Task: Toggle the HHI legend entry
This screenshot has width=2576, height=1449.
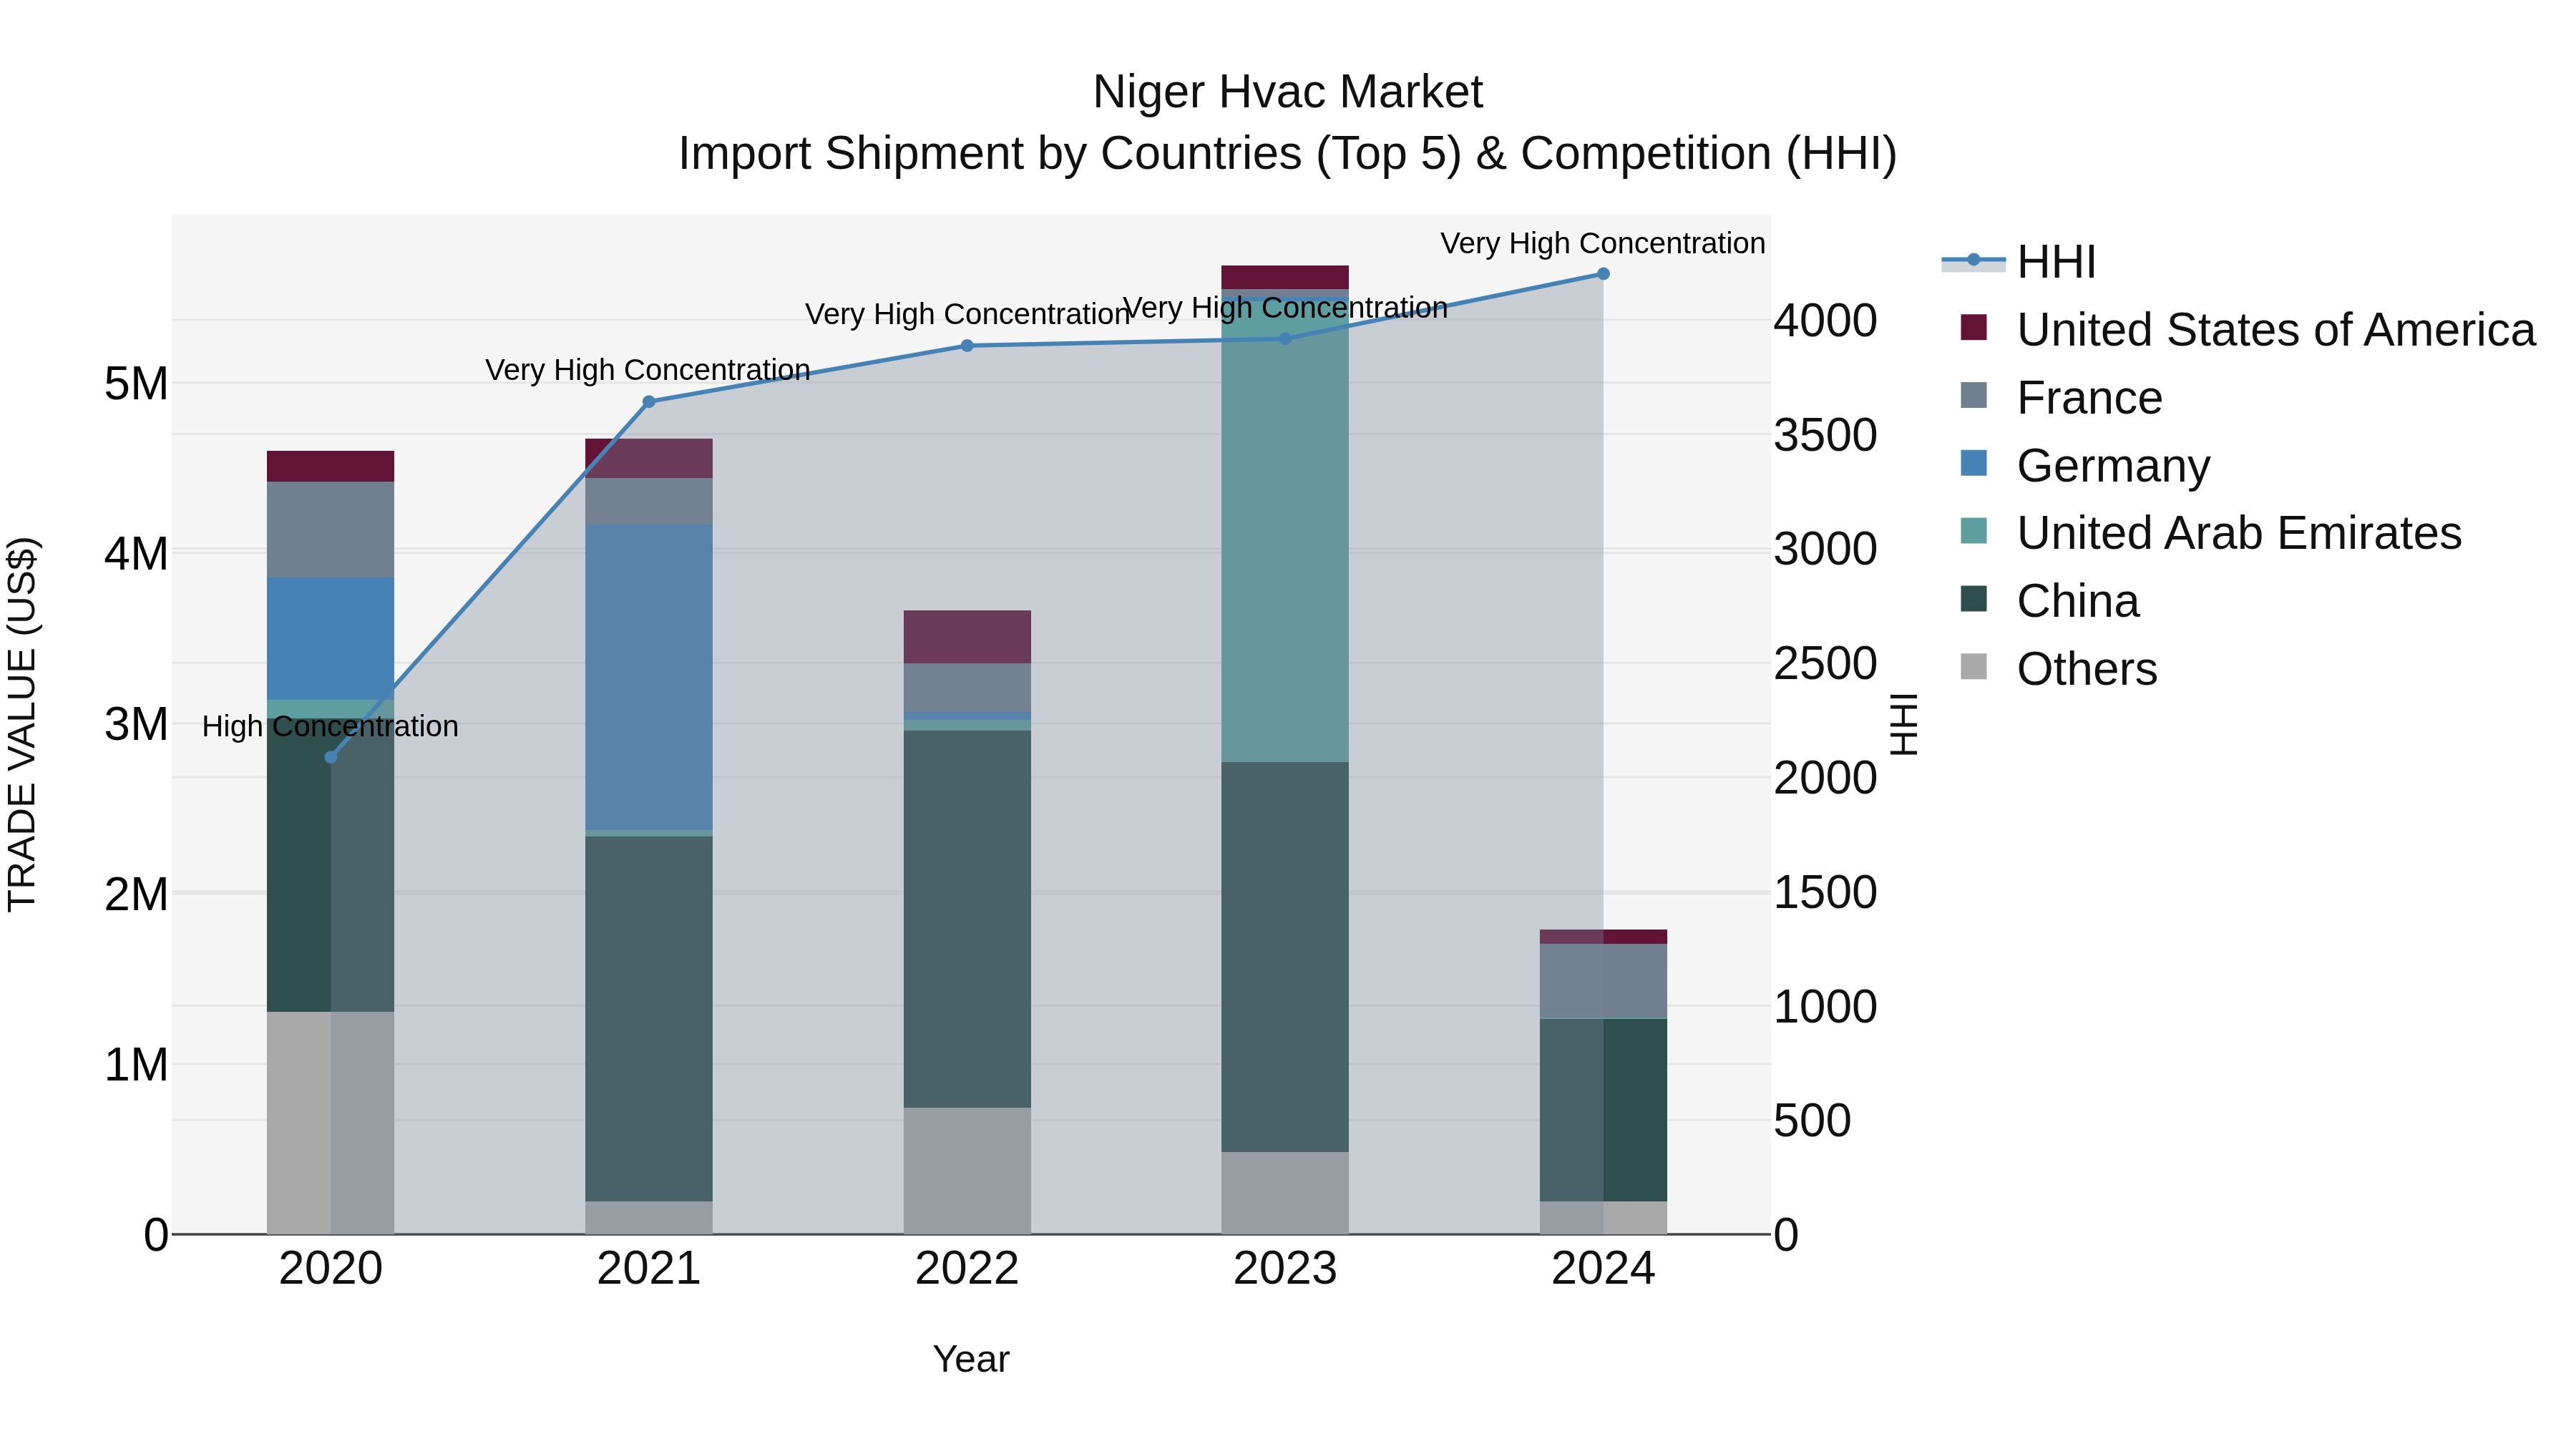Action: point(2019,262)
